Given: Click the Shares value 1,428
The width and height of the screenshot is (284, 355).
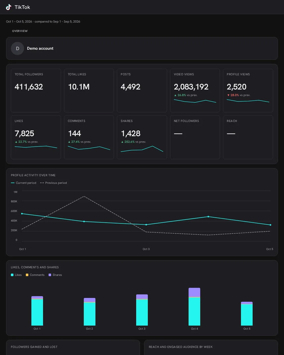Looking at the screenshot, I should [x=131, y=133].
